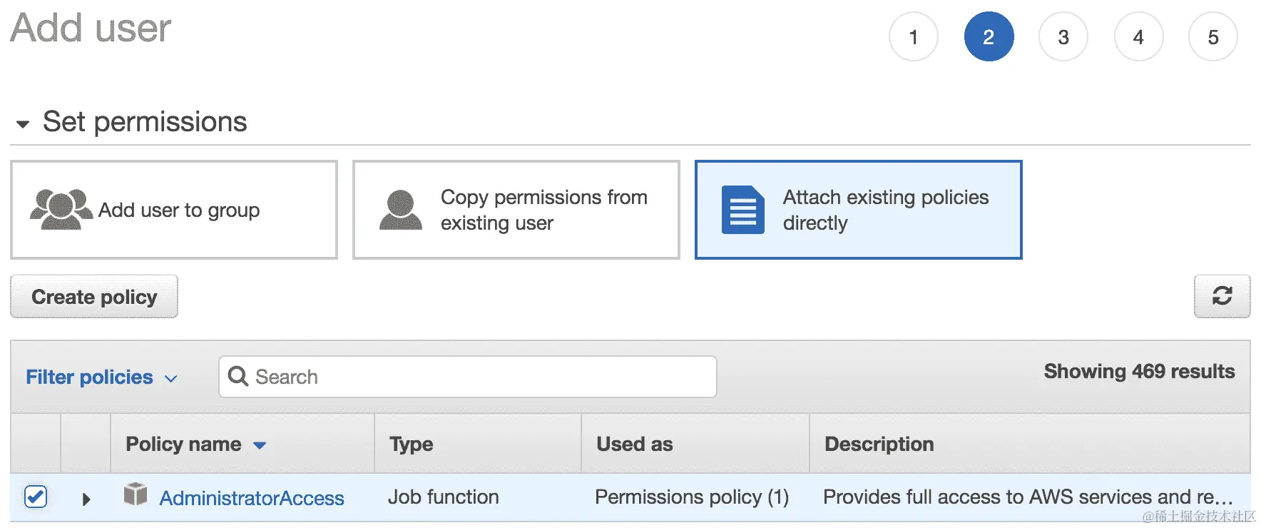The image size is (1261, 528).
Task: Collapse the Set permissions section
Action: (x=23, y=124)
